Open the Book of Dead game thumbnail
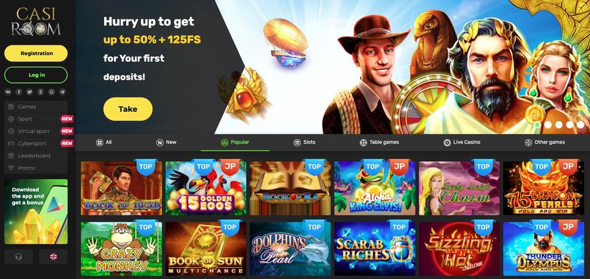The image size is (590, 279). [x=121, y=188]
